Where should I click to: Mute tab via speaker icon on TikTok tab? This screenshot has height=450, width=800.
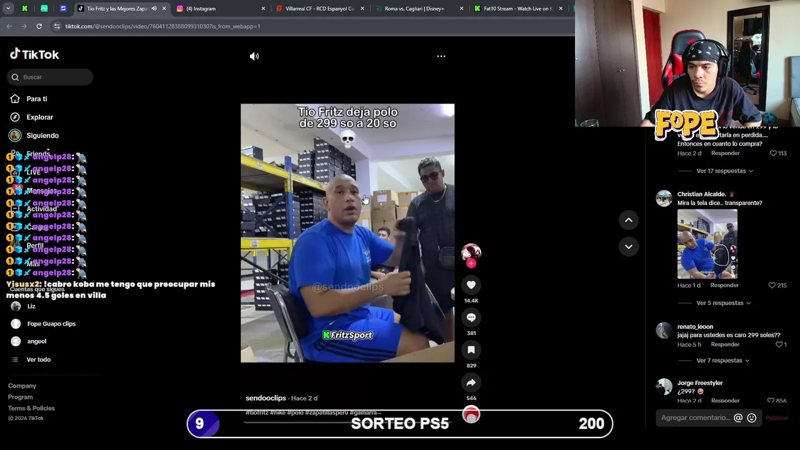pyautogui.click(x=154, y=9)
